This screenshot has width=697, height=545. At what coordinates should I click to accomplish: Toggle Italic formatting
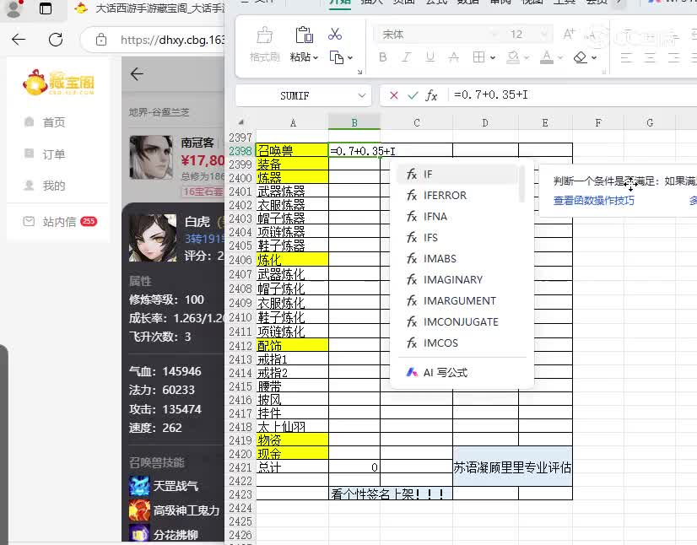[x=406, y=57]
